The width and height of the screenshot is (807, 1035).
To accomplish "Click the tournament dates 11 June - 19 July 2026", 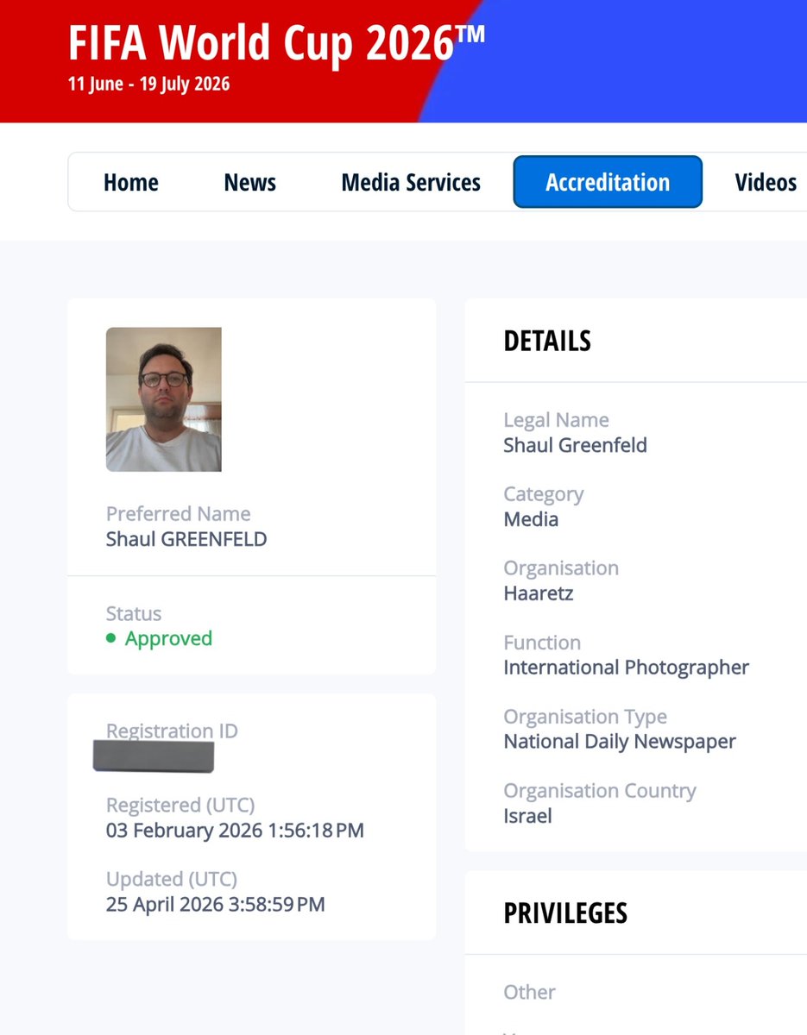I will click(x=148, y=85).
